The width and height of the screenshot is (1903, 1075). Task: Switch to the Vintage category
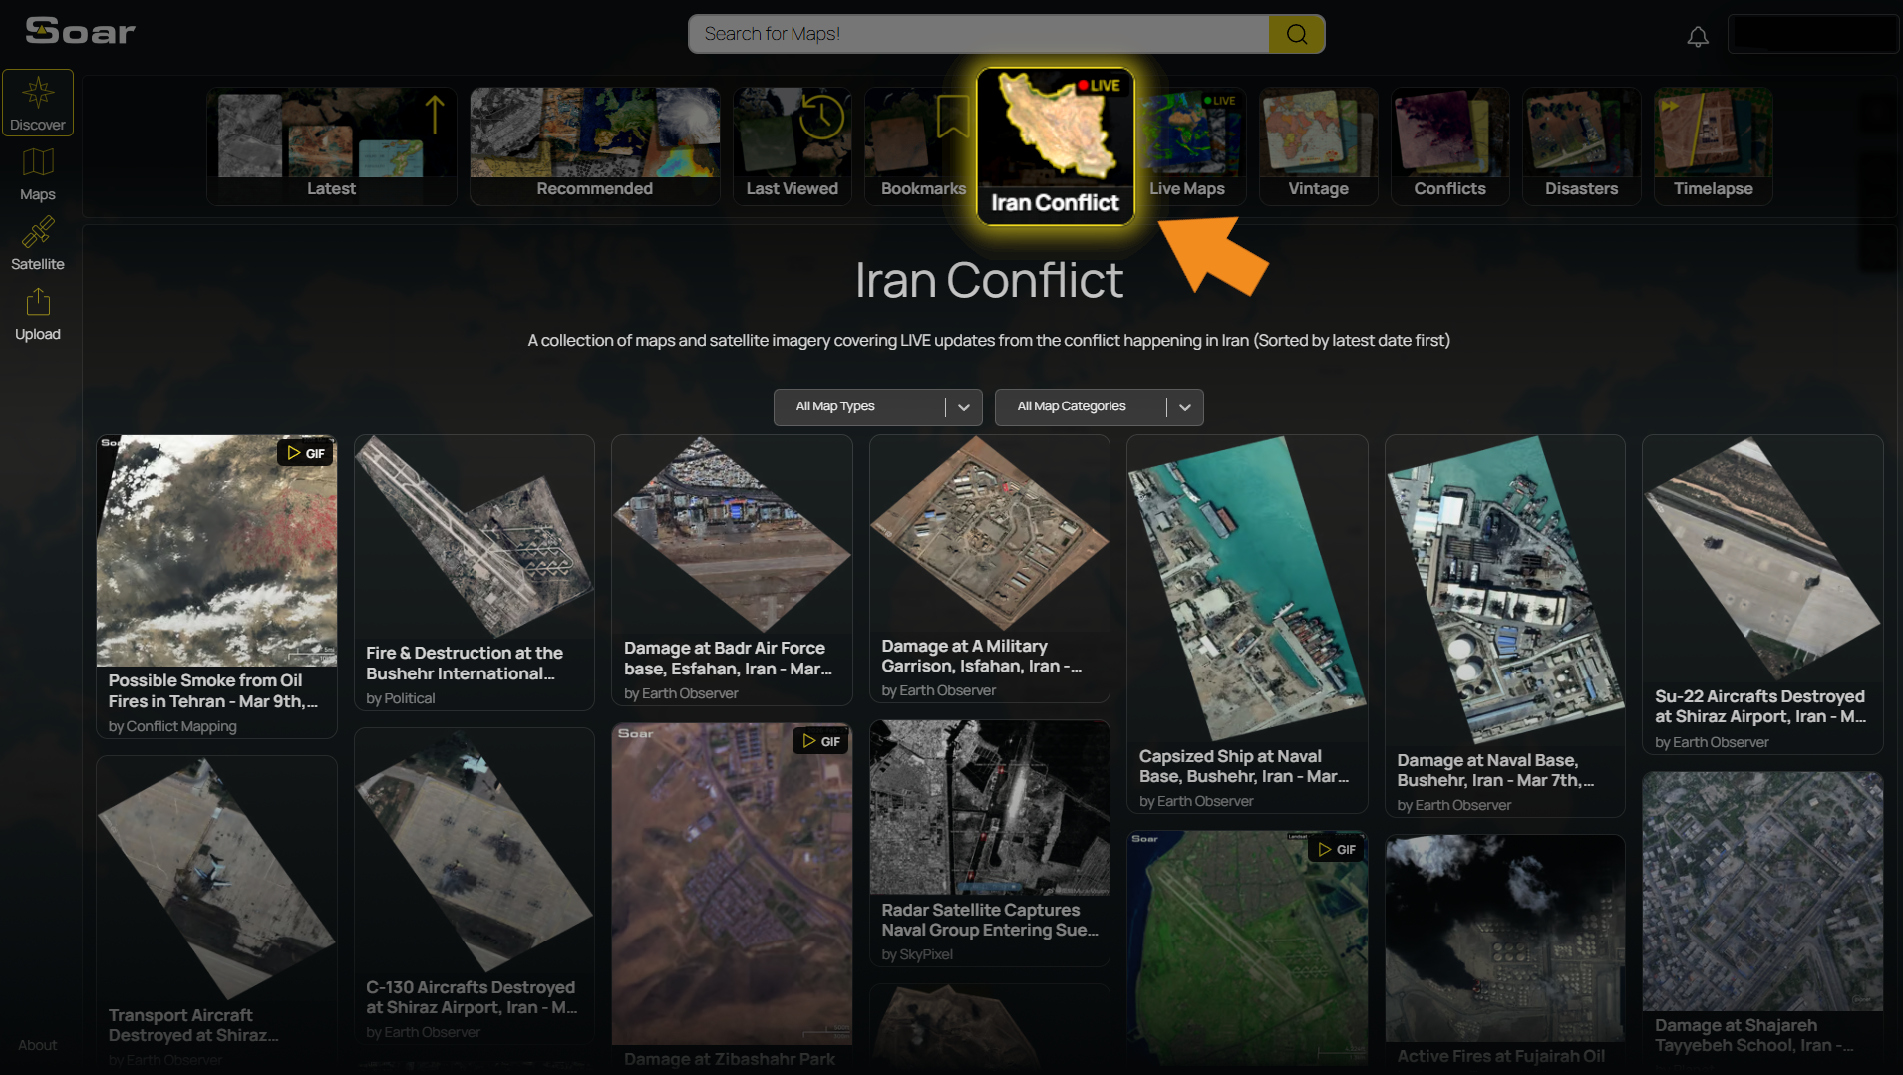tap(1318, 145)
